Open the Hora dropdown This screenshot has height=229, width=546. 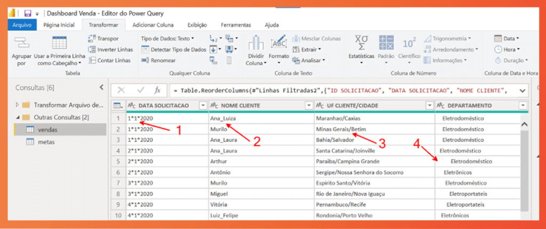(x=507, y=49)
